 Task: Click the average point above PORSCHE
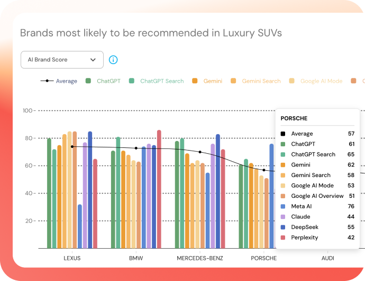[x=264, y=170]
